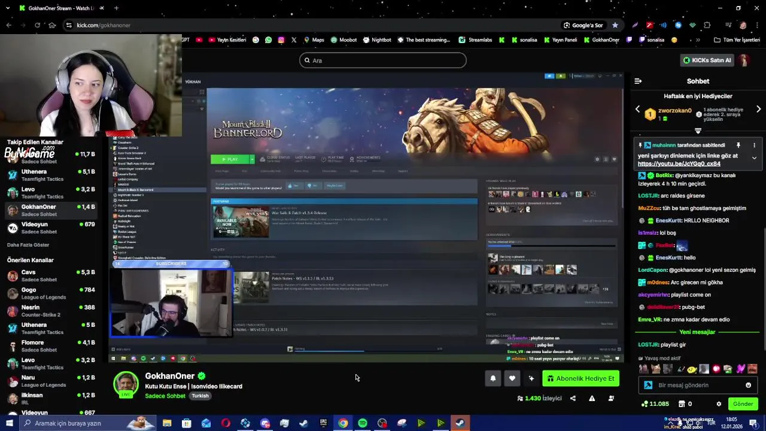Click the report warning triangle icon
Viewport: 766px width, 431px height.
tap(592, 398)
